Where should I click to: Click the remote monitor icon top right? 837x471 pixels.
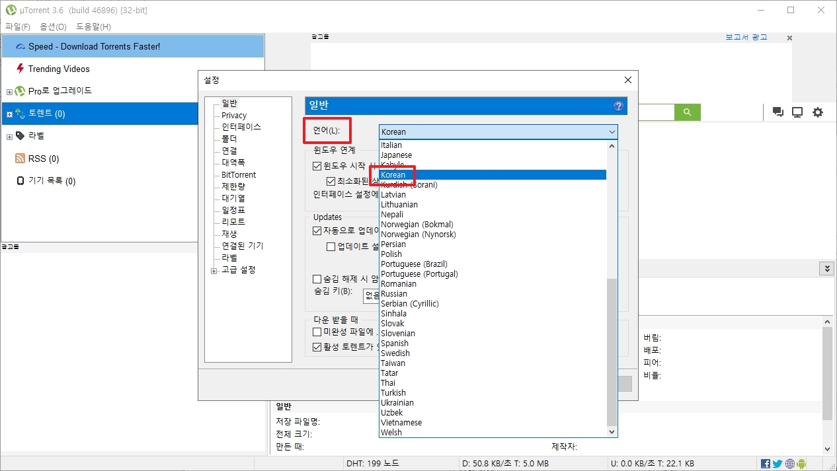(x=797, y=112)
